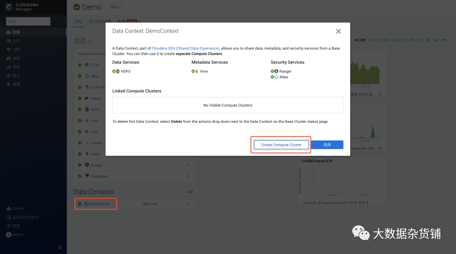The image size is (456, 254).
Task: Open the Ranger row actions menu
Action: pyautogui.click(x=188, y=165)
